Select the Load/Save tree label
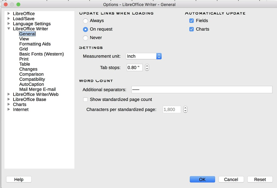This screenshot has height=188, width=277. click(x=24, y=19)
